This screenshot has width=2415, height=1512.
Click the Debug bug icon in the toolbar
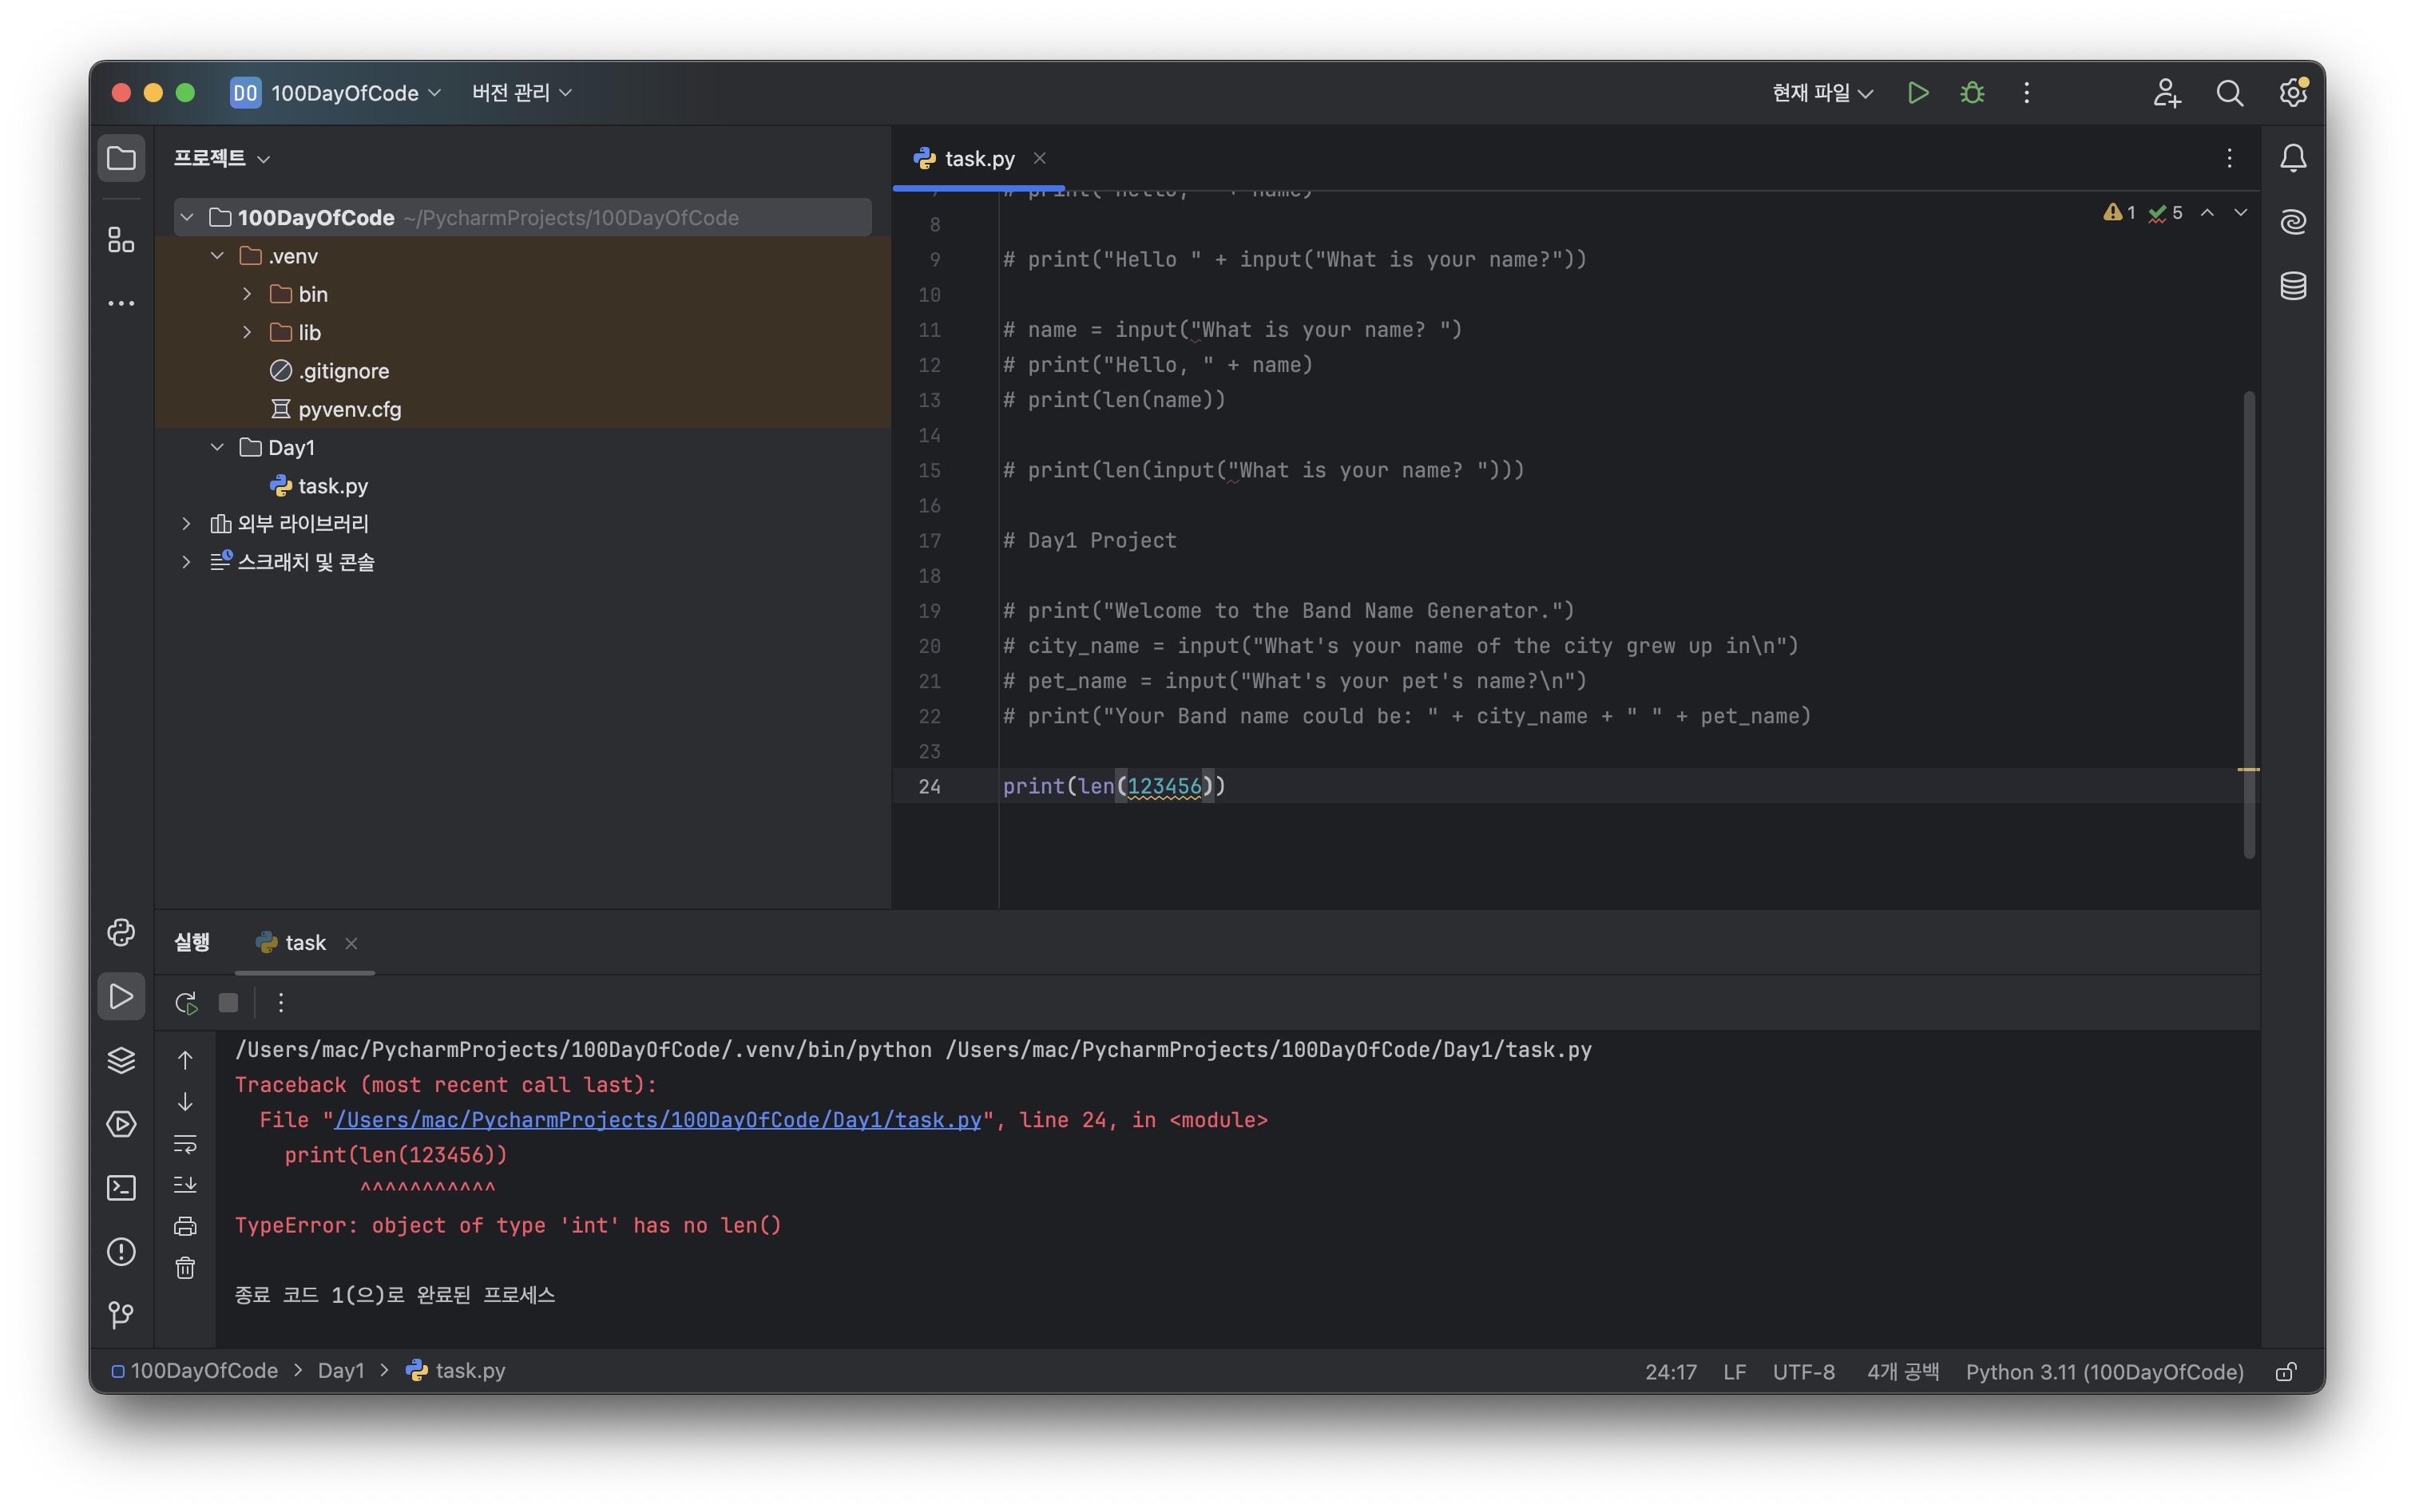(1972, 93)
